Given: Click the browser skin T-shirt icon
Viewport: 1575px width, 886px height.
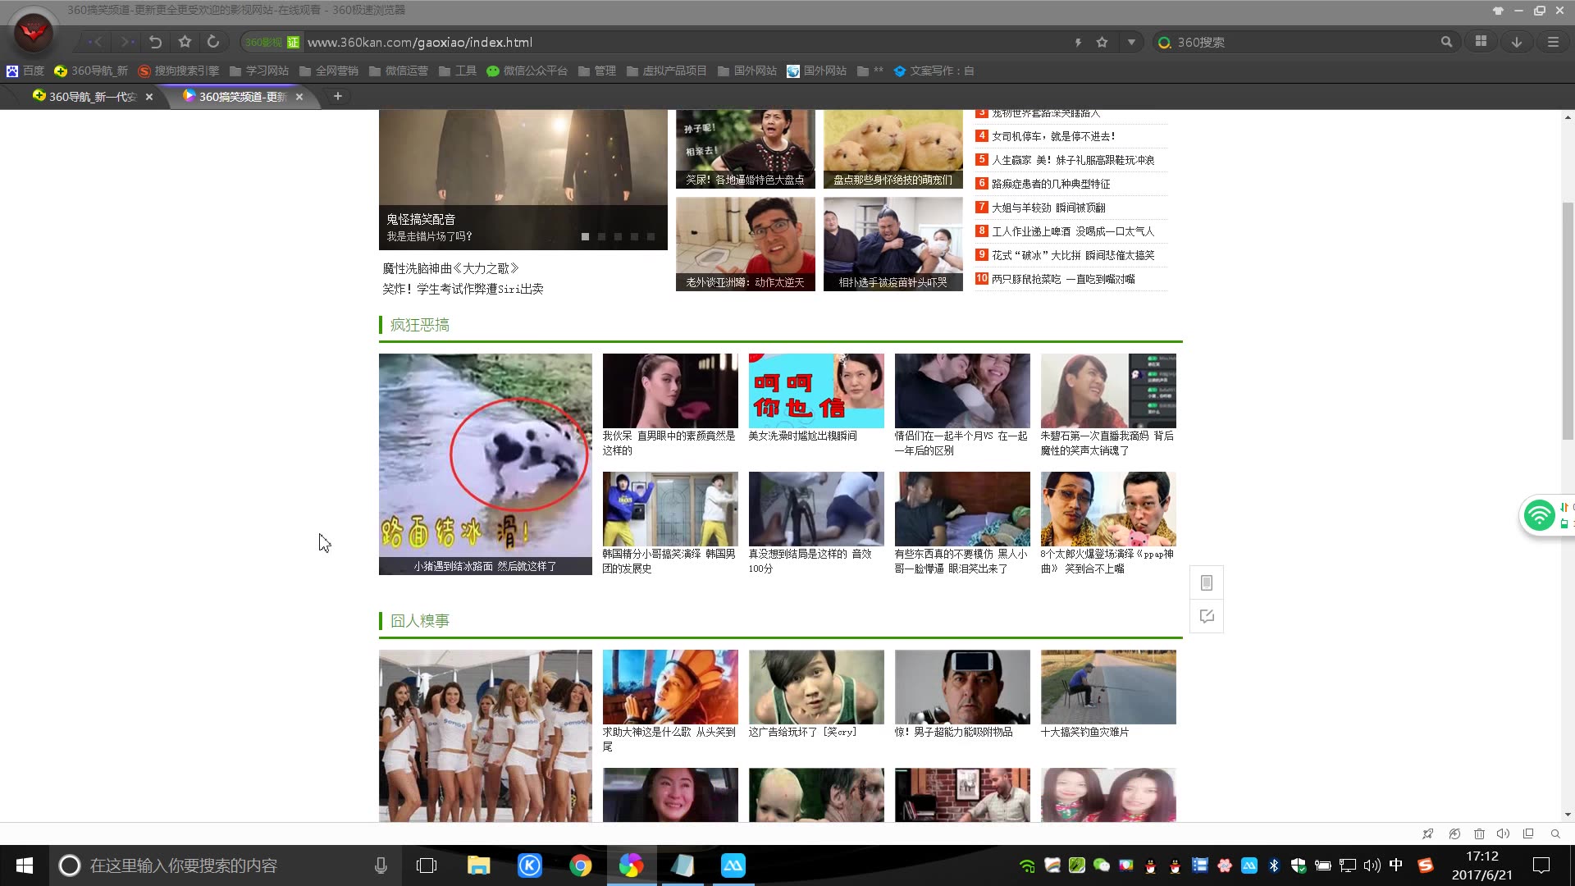Looking at the screenshot, I should 1498,10.
